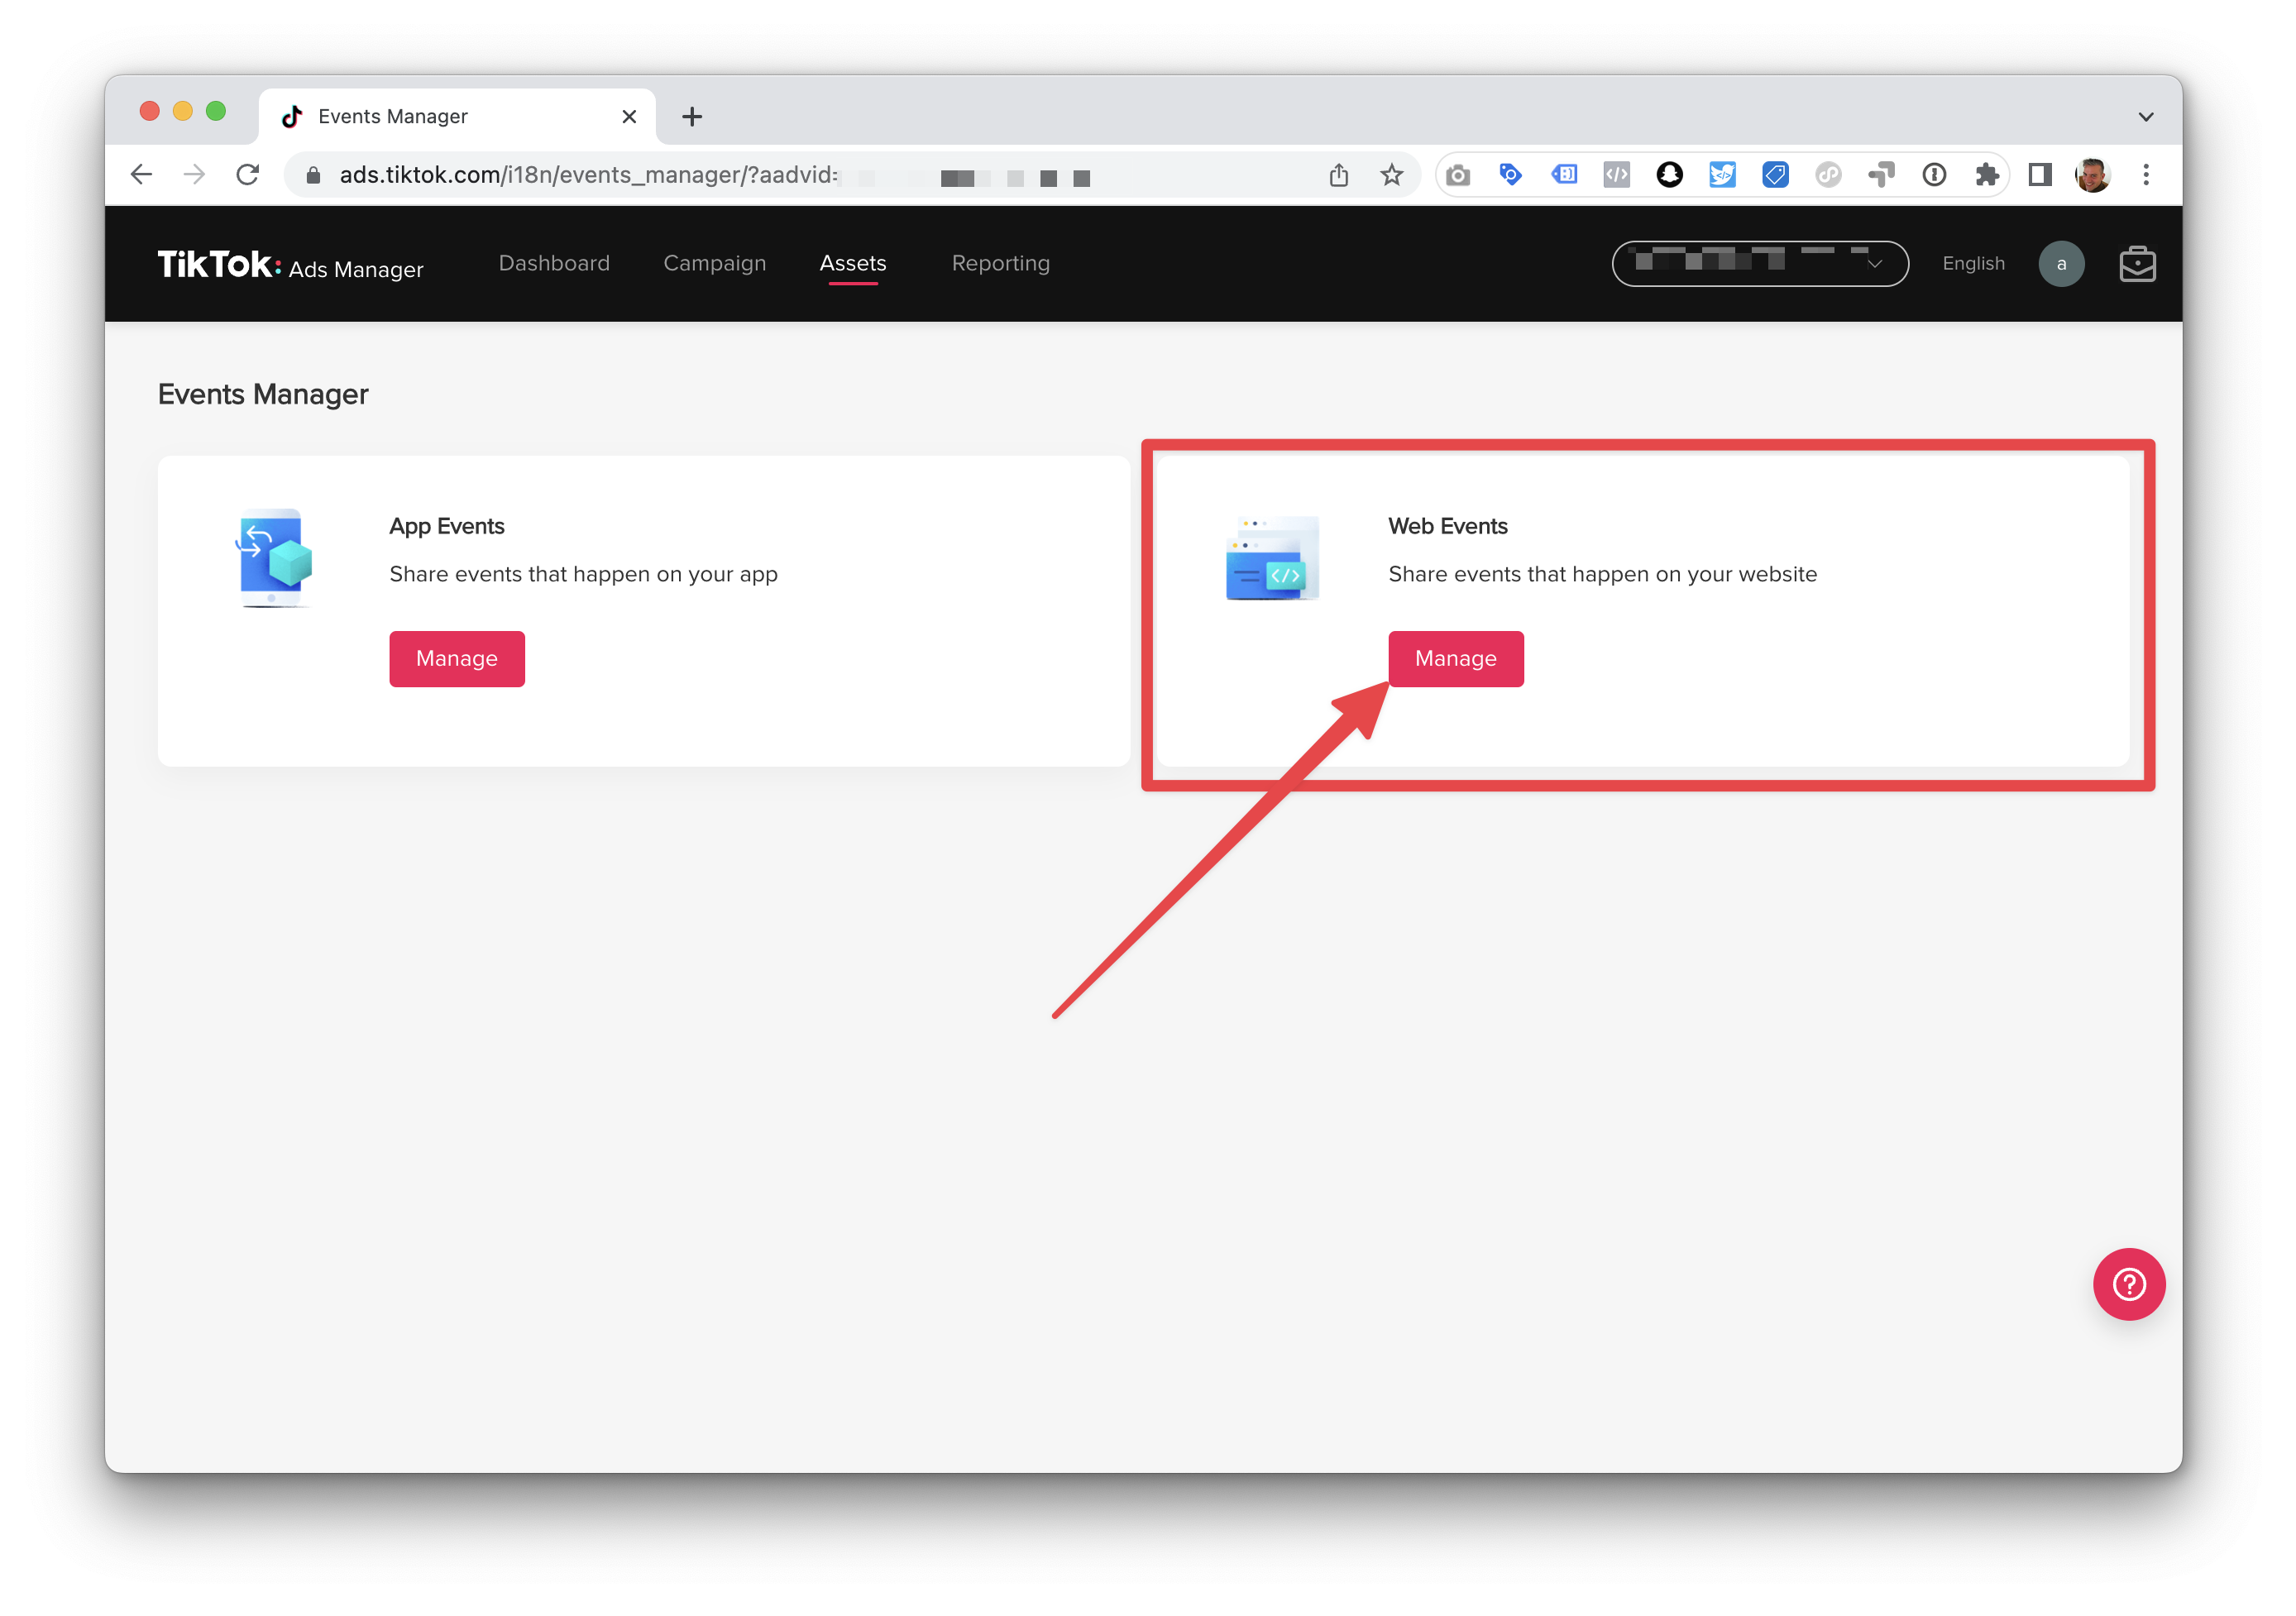Viewport: 2296px width, 1616px height.
Task: Open the Assets menu tab
Action: (x=854, y=262)
